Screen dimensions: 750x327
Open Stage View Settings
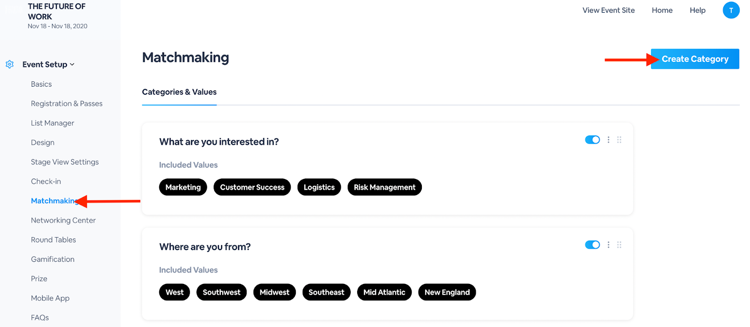click(x=65, y=162)
